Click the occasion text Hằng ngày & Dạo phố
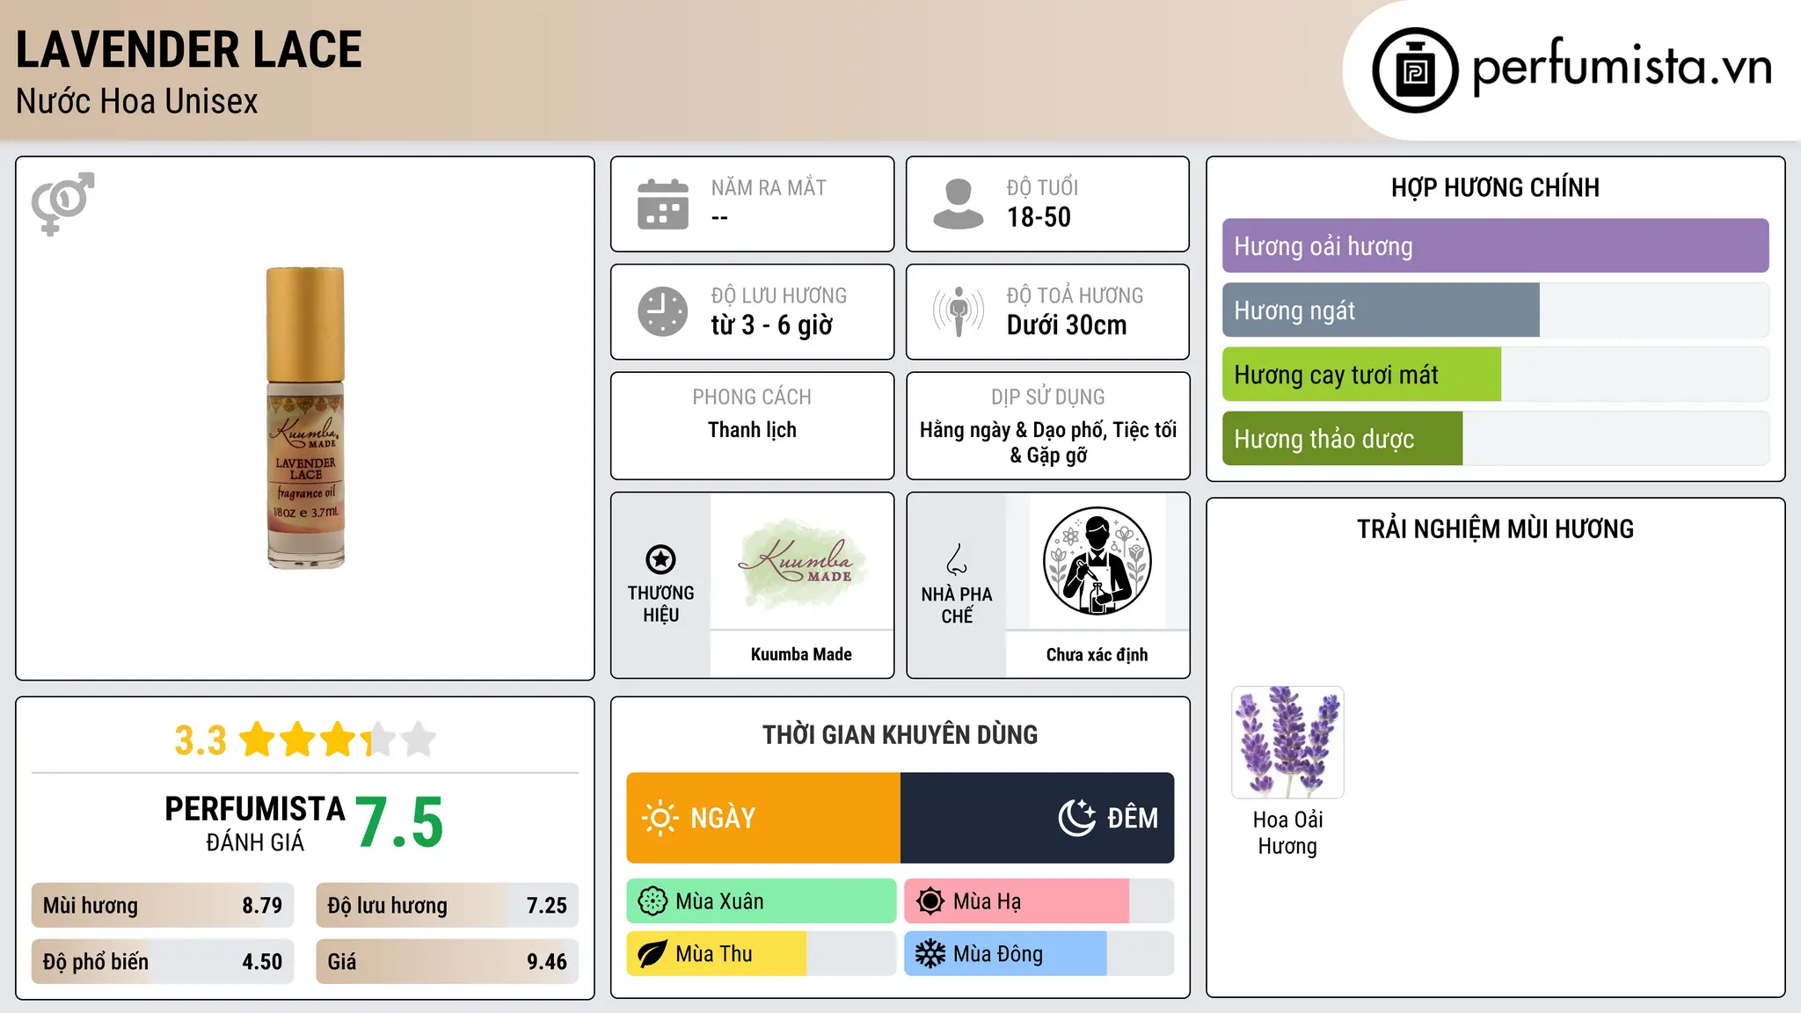 [x=1011, y=430]
